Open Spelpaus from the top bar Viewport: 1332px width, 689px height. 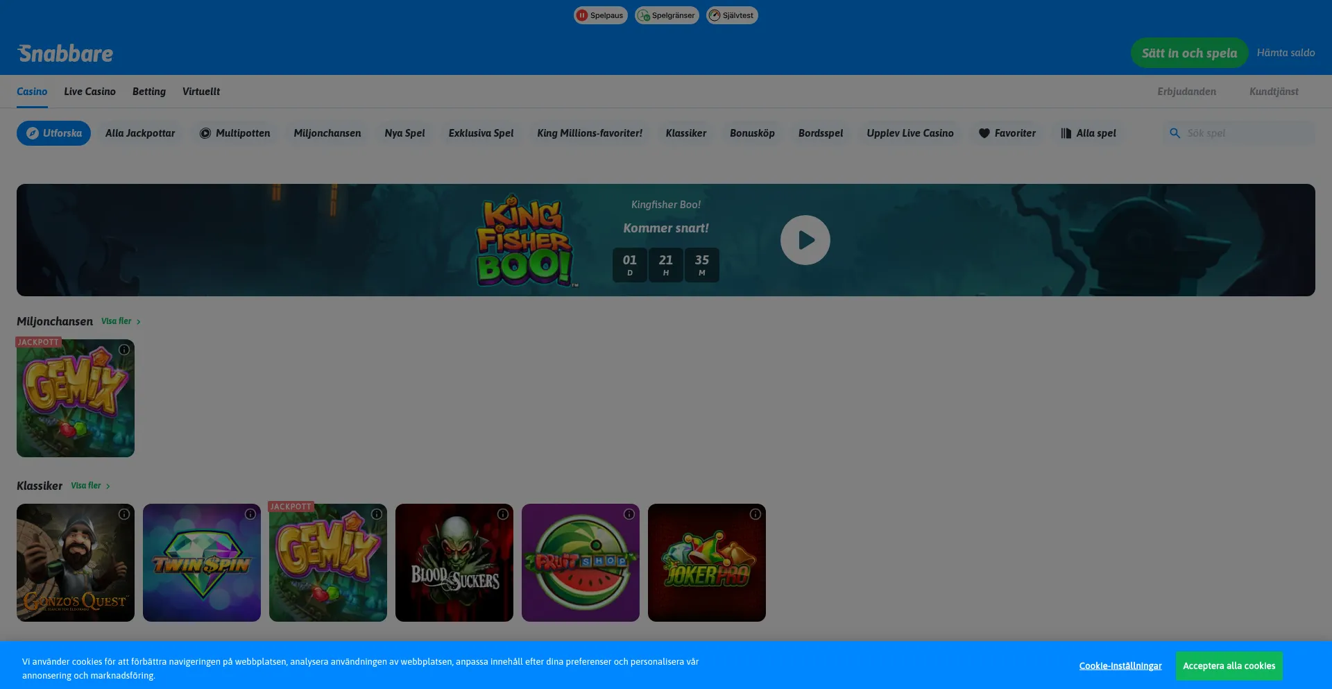point(601,15)
